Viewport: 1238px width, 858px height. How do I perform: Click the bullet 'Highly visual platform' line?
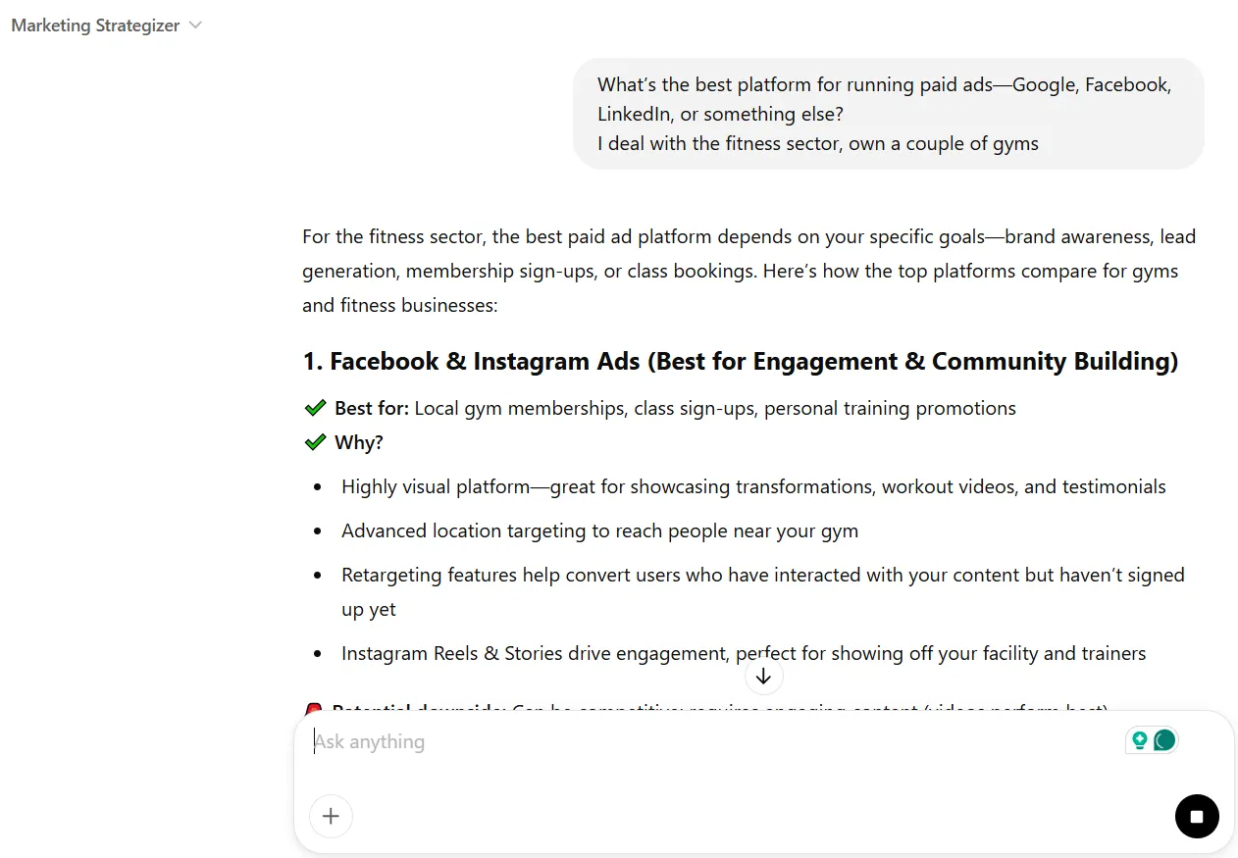(753, 486)
